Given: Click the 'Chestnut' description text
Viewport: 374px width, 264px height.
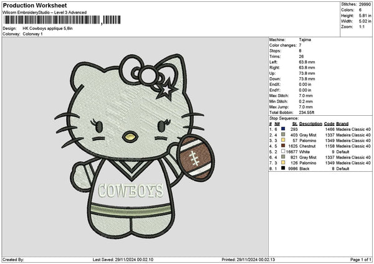Looking at the screenshot, I should [x=307, y=146].
